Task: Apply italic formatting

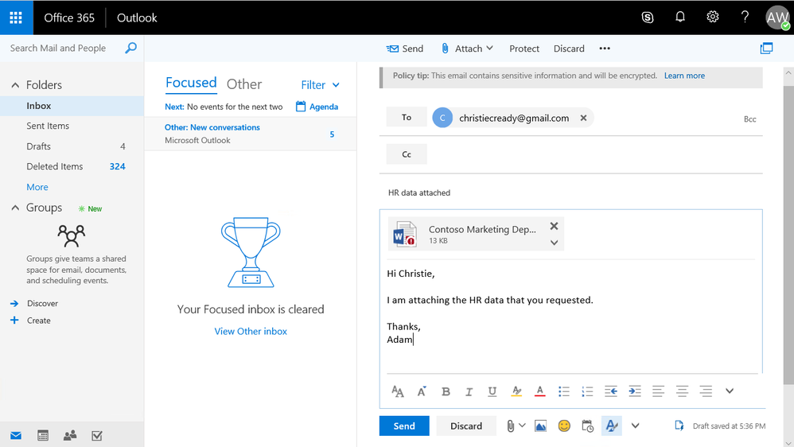Action: [x=469, y=391]
